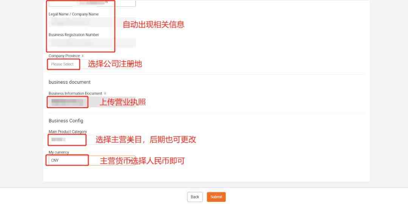
Task: Click the red annotation '上传营业执照'
Action: pos(122,102)
